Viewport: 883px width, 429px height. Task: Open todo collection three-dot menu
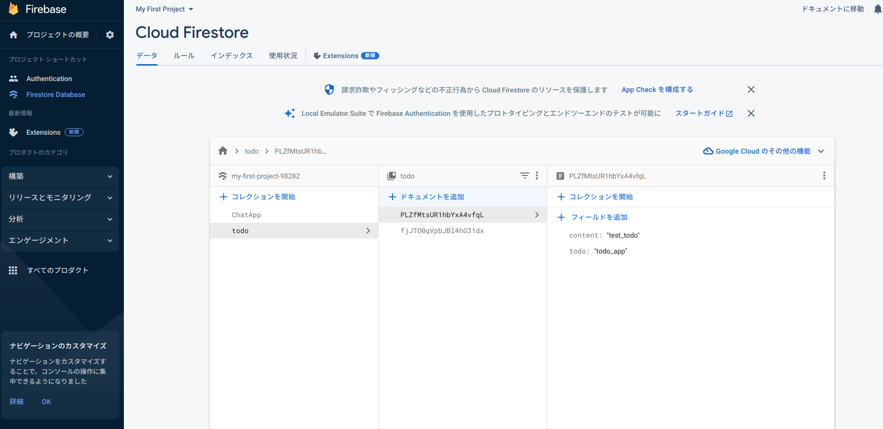point(537,175)
